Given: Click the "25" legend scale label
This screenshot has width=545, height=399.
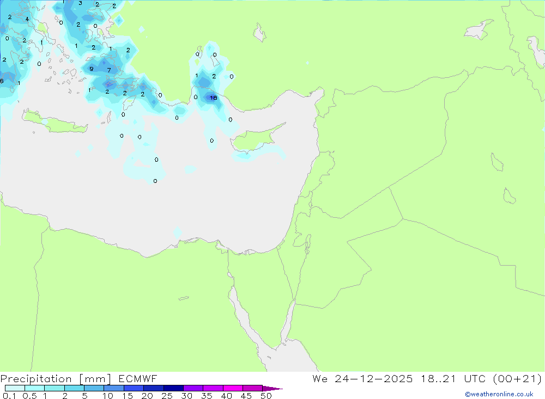Looking at the screenshot, I should click(x=167, y=396).
